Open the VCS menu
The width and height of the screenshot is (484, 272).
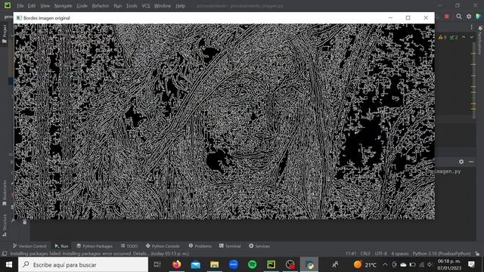[x=146, y=6]
